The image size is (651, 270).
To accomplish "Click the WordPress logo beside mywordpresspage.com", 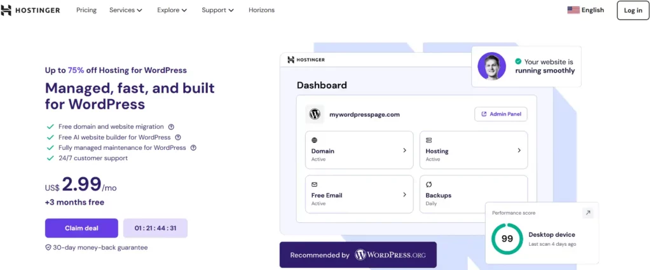I will coord(315,114).
